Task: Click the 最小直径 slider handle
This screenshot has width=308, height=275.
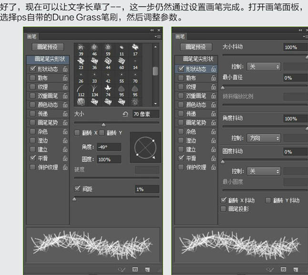Action: point(223,88)
